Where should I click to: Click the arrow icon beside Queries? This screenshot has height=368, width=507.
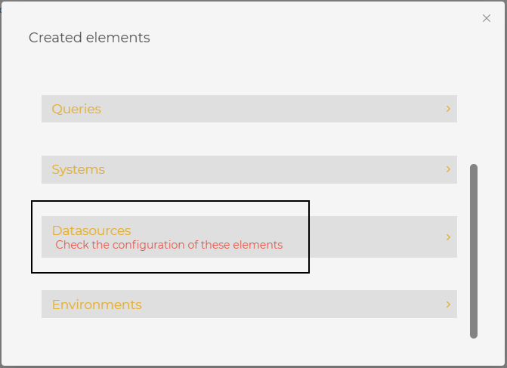coord(448,109)
